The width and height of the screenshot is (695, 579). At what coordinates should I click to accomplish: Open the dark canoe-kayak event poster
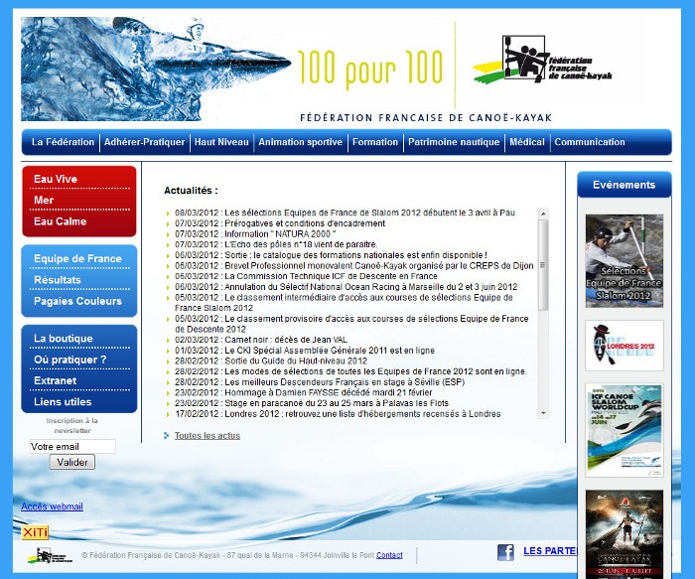pyautogui.click(x=625, y=534)
